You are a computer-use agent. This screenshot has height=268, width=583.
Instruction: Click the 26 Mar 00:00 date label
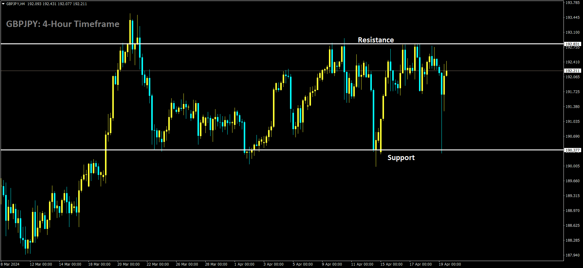point(187,264)
